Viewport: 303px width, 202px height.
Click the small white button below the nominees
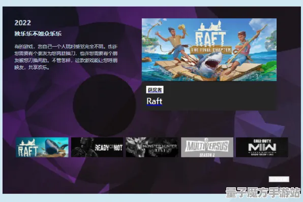click(x=279, y=179)
